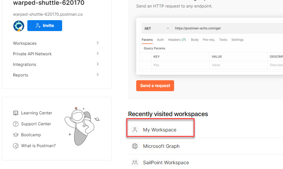The width and height of the screenshot is (283, 169).
Task: Click the Key input cell
Action: [180, 65]
